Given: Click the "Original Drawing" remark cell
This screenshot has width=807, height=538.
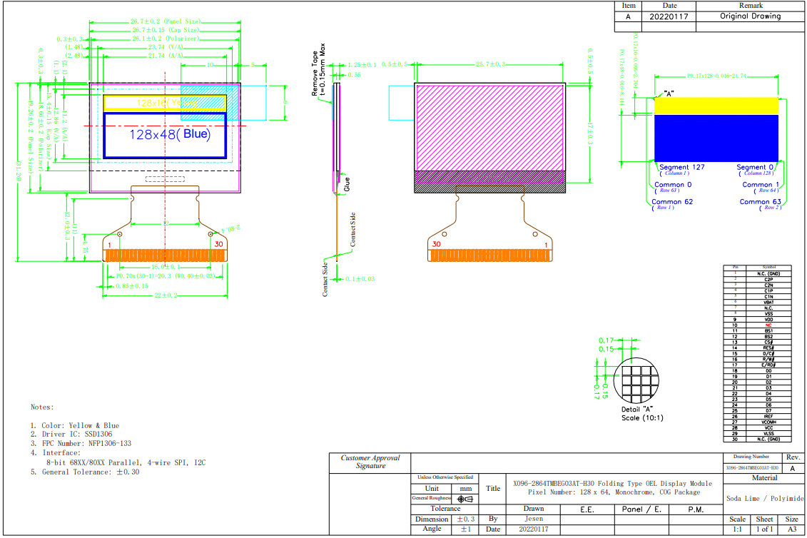Looking at the screenshot, I should click(x=750, y=16).
